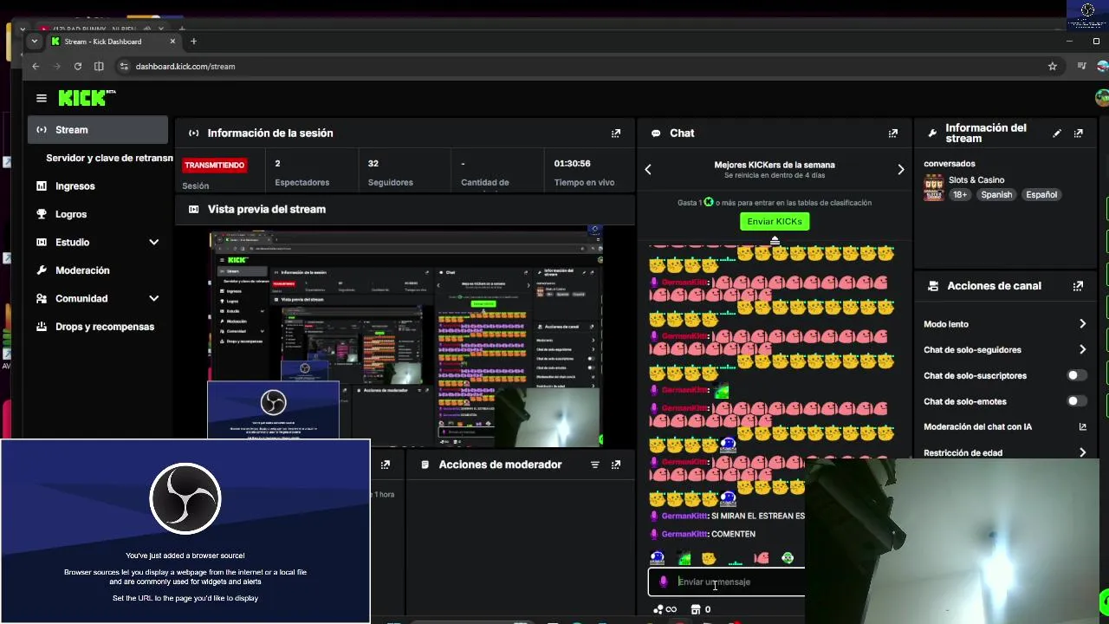
Task: Click the 01:30:56 live time value
Action: click(x=572, y=164)
